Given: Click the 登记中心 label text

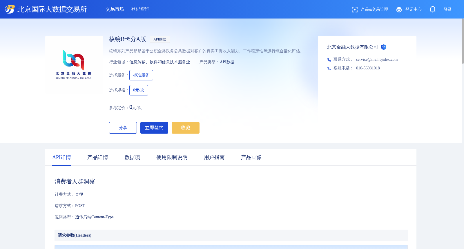Looking at the screenshot, I should tap(414, 10).
